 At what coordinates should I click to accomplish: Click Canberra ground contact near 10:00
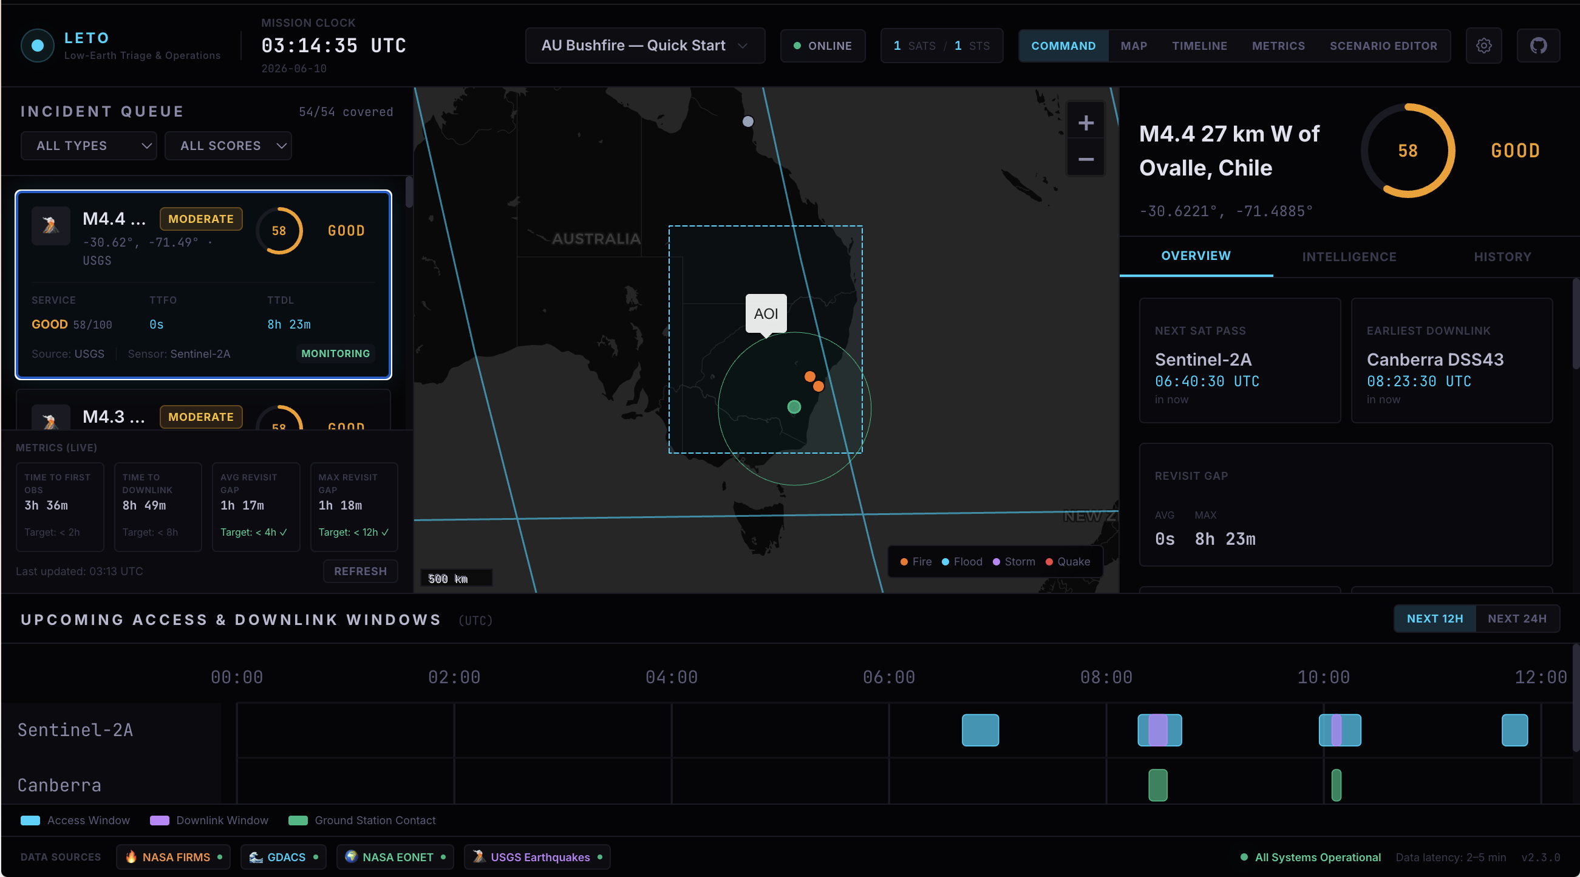[x=1337, y=785]
